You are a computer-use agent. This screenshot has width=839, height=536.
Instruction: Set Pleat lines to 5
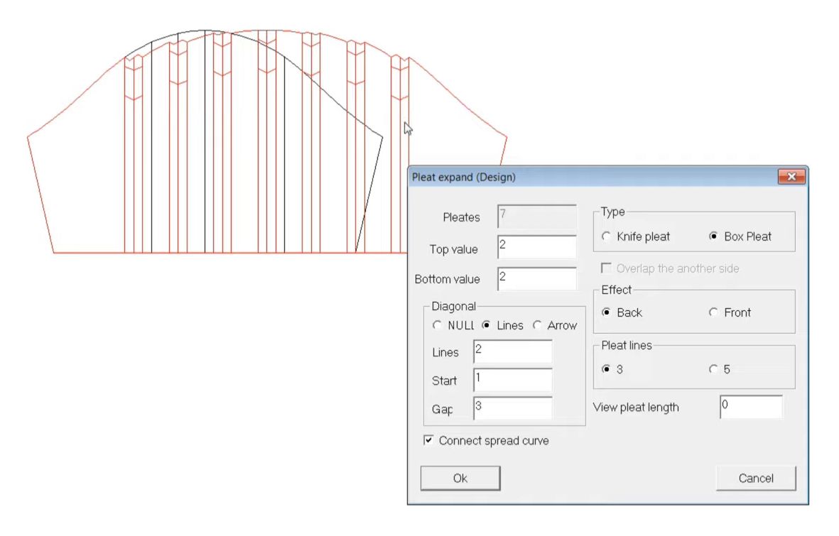pos(713,369)
